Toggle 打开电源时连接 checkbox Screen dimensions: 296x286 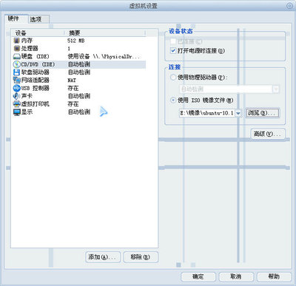tap(173, 51)
